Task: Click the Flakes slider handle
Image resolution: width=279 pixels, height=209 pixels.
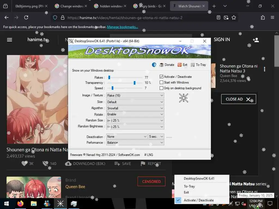Action: point(109,77)
